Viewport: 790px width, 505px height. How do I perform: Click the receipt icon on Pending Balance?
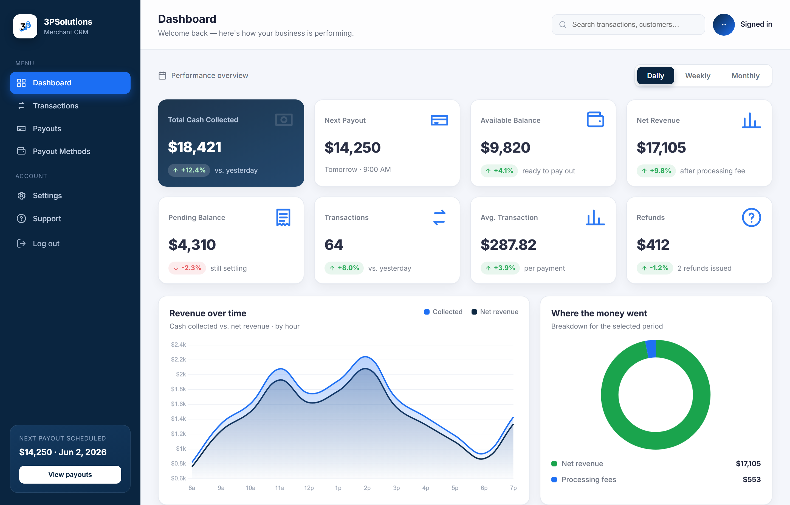tap(283, 217)
